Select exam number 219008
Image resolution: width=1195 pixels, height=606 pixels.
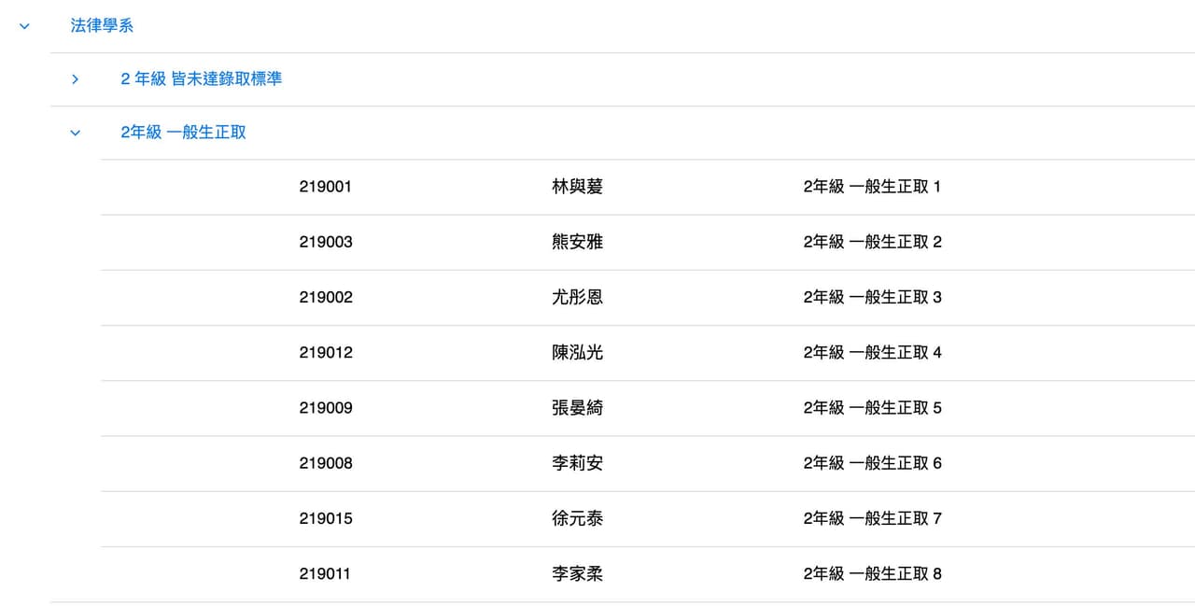coord(326,463)
